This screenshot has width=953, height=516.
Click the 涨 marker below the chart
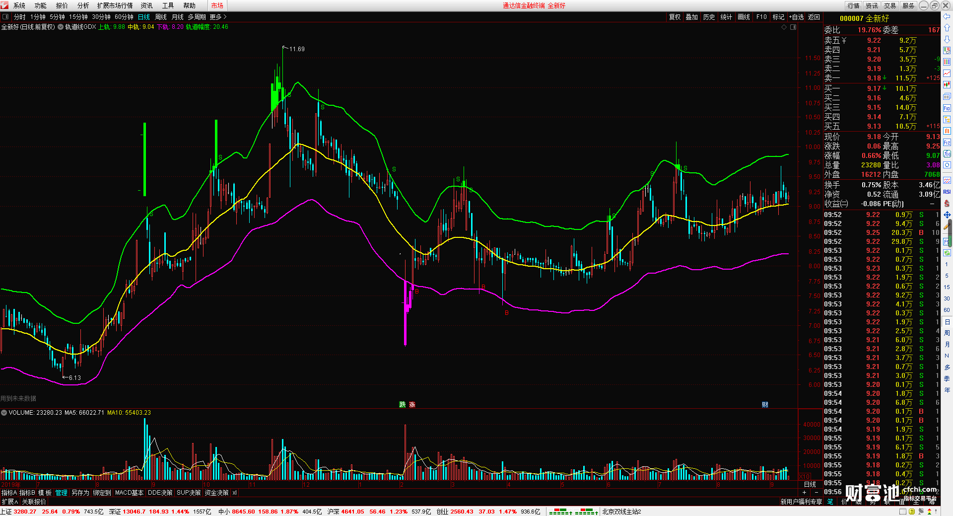click(412, 404)
